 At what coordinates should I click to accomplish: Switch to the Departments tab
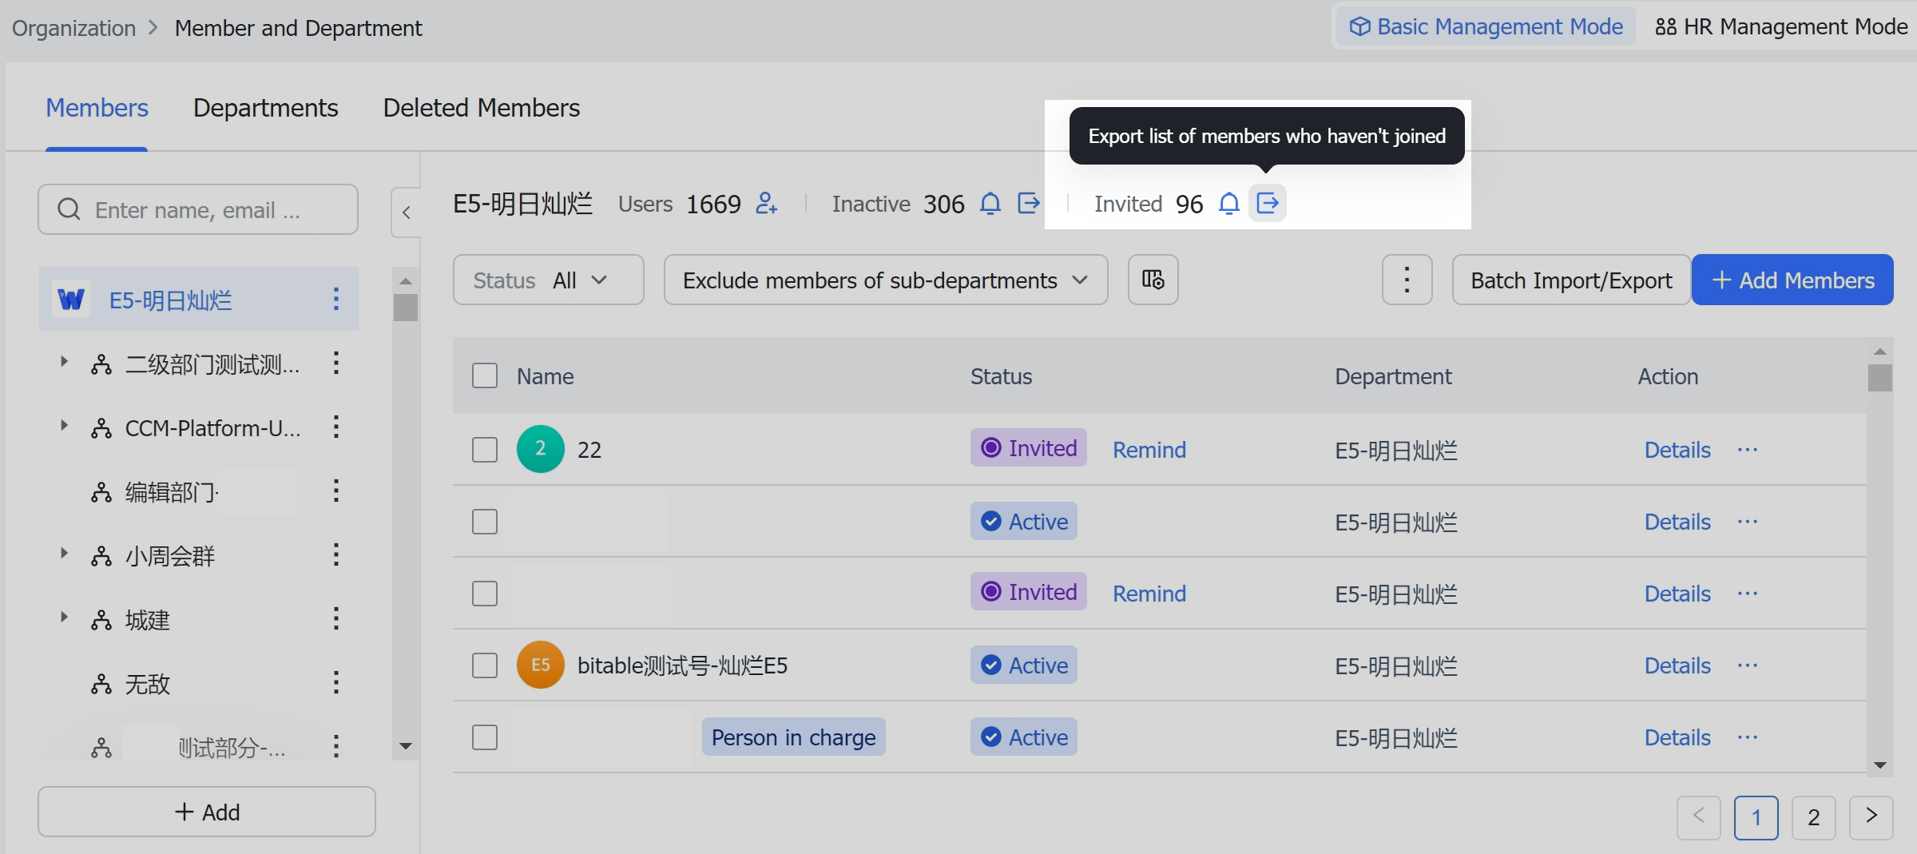pos(265,108)
